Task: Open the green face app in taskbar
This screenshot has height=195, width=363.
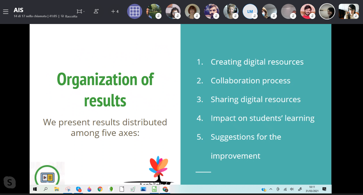Action: click(111, 189)
